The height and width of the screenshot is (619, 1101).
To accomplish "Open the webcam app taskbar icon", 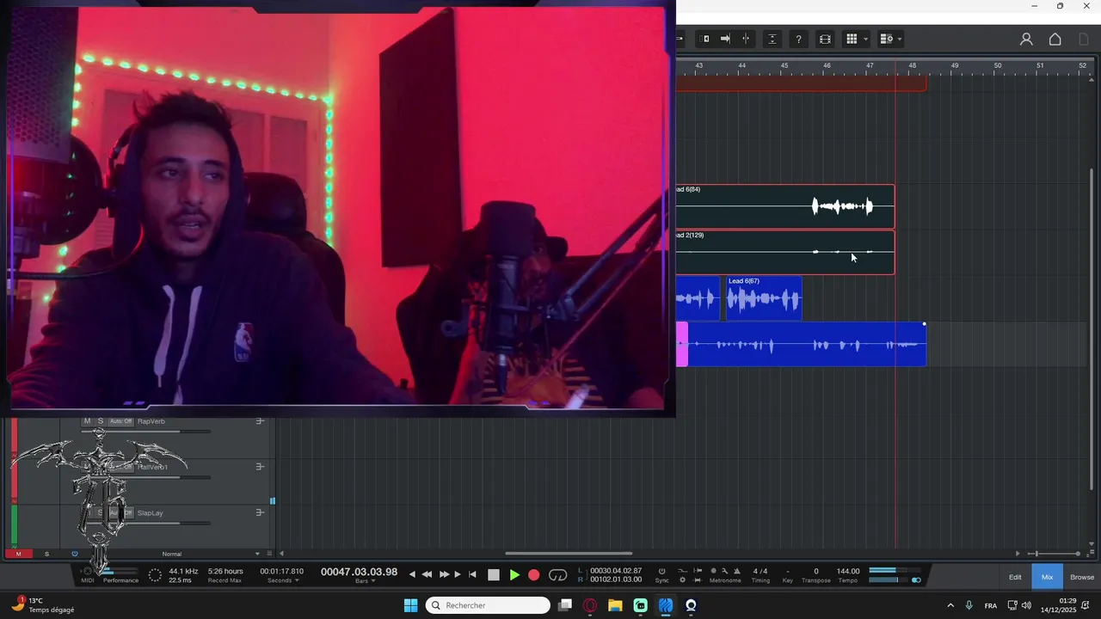I will [x=691, y=605].
